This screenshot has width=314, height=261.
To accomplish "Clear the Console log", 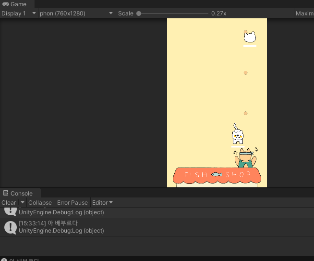I will point(9,203).
